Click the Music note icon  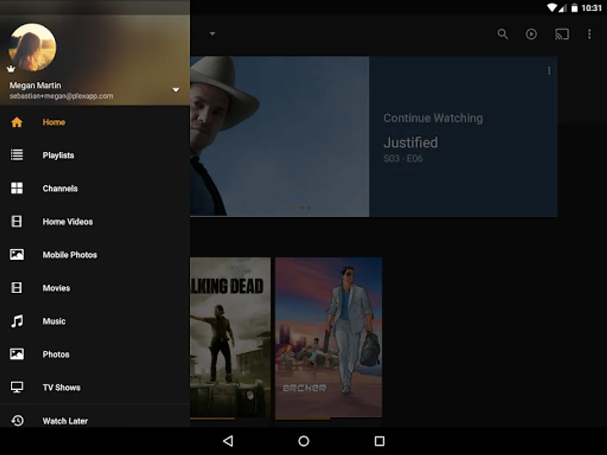(x=17, y=321)
